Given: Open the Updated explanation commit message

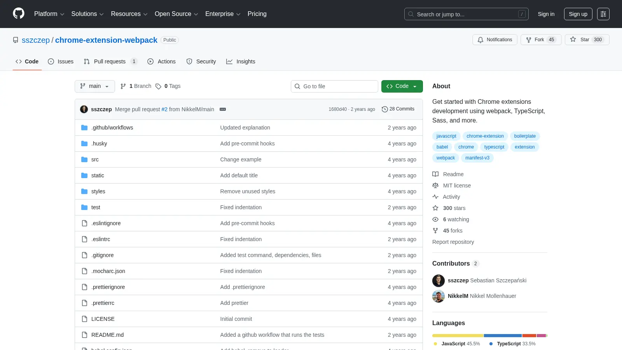Looking at the screenshot, I should [x=245, y=128].
